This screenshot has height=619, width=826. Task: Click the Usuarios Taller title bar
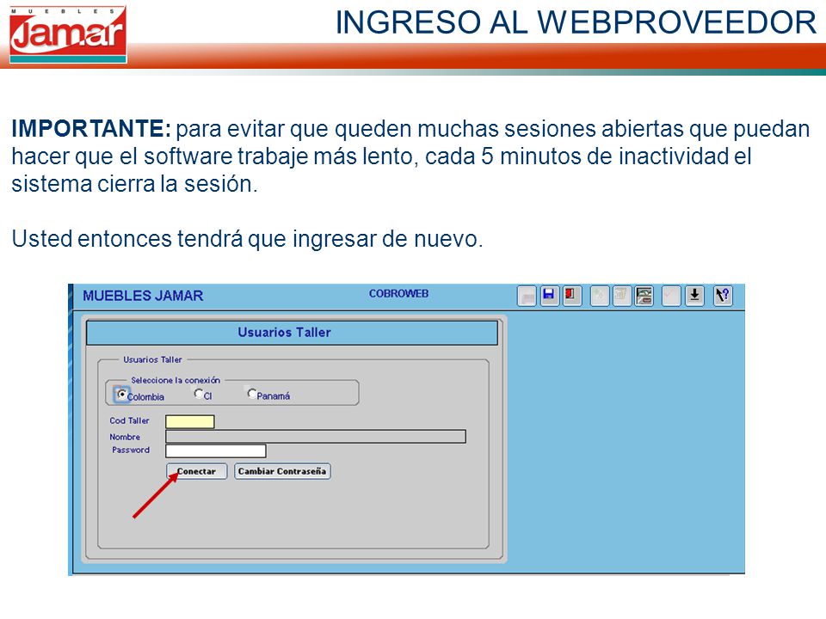point(292,333)
